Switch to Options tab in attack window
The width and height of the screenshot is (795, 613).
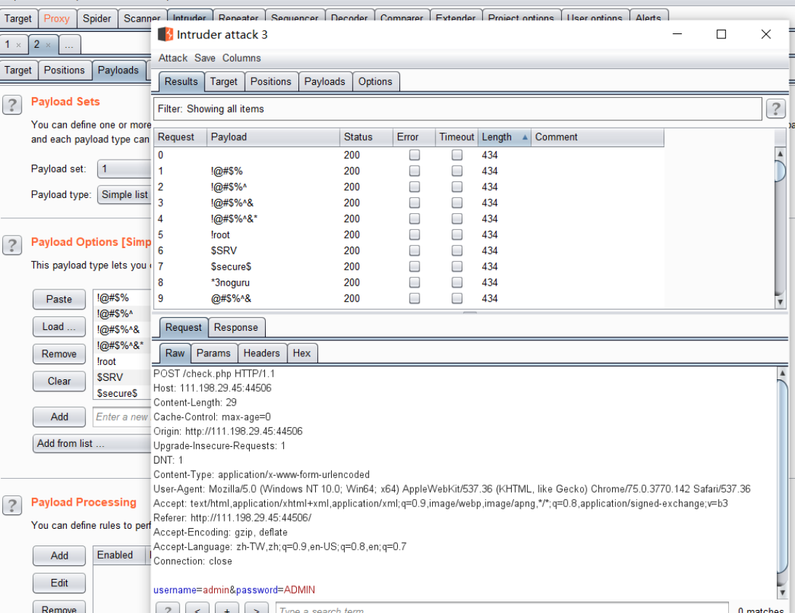375,81
